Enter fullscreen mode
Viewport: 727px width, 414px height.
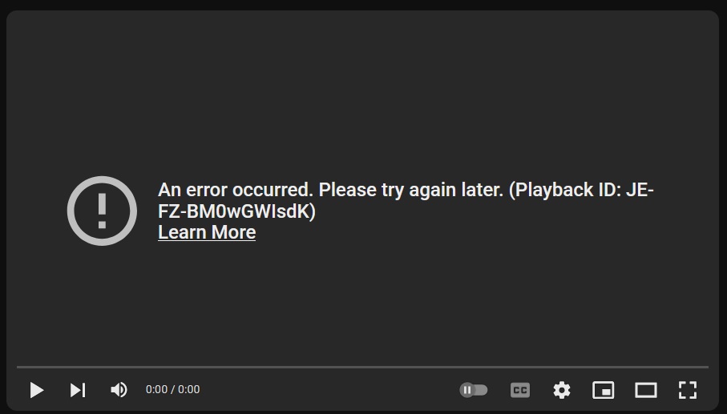pos(688,390)
